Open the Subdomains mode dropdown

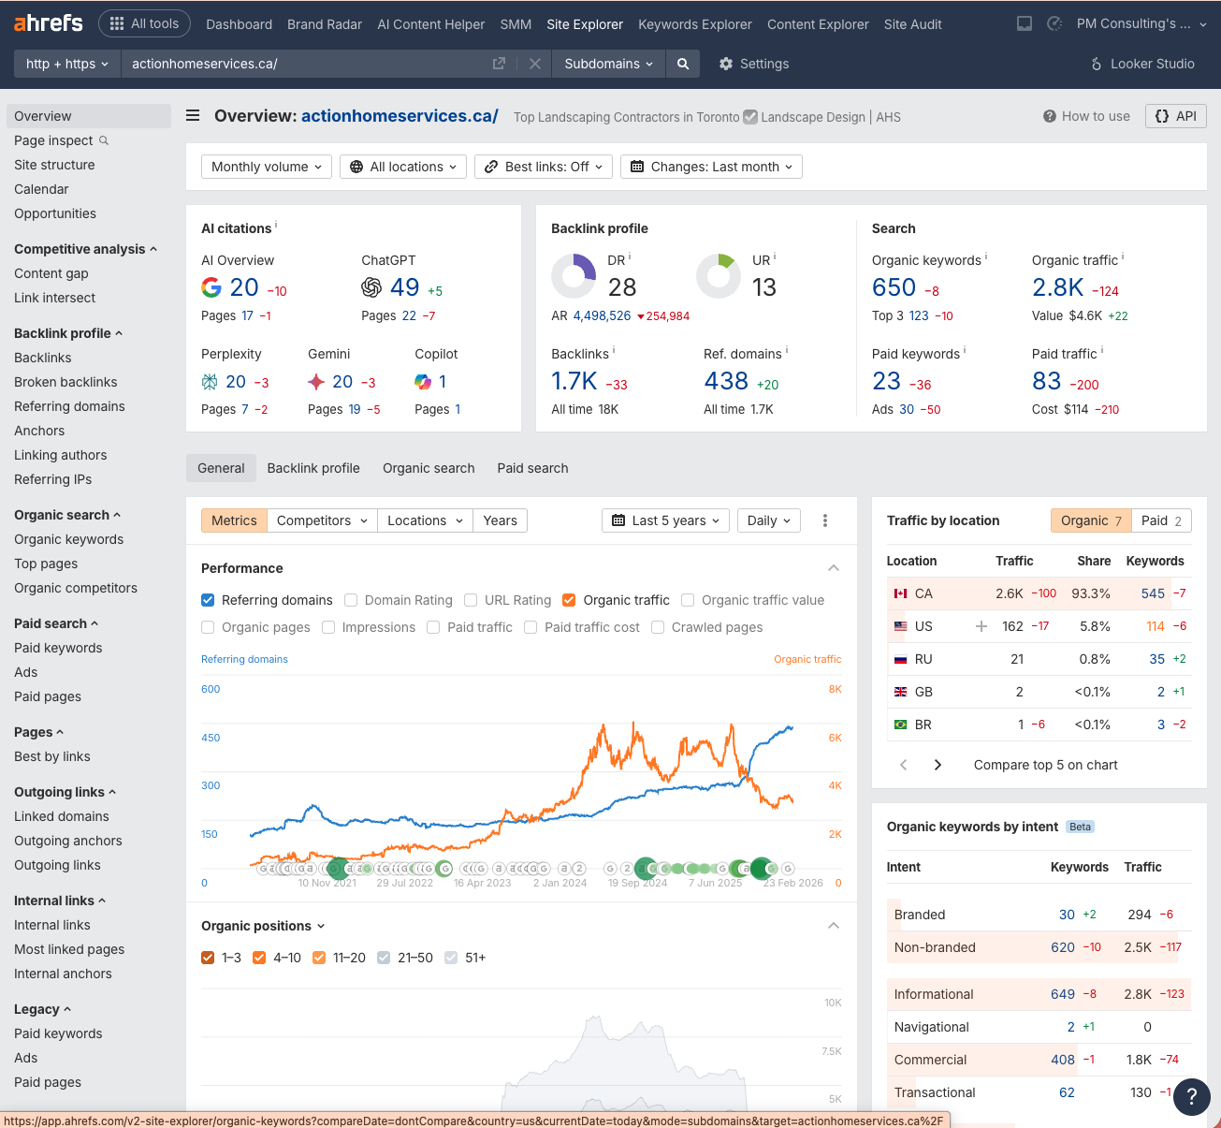607,64
